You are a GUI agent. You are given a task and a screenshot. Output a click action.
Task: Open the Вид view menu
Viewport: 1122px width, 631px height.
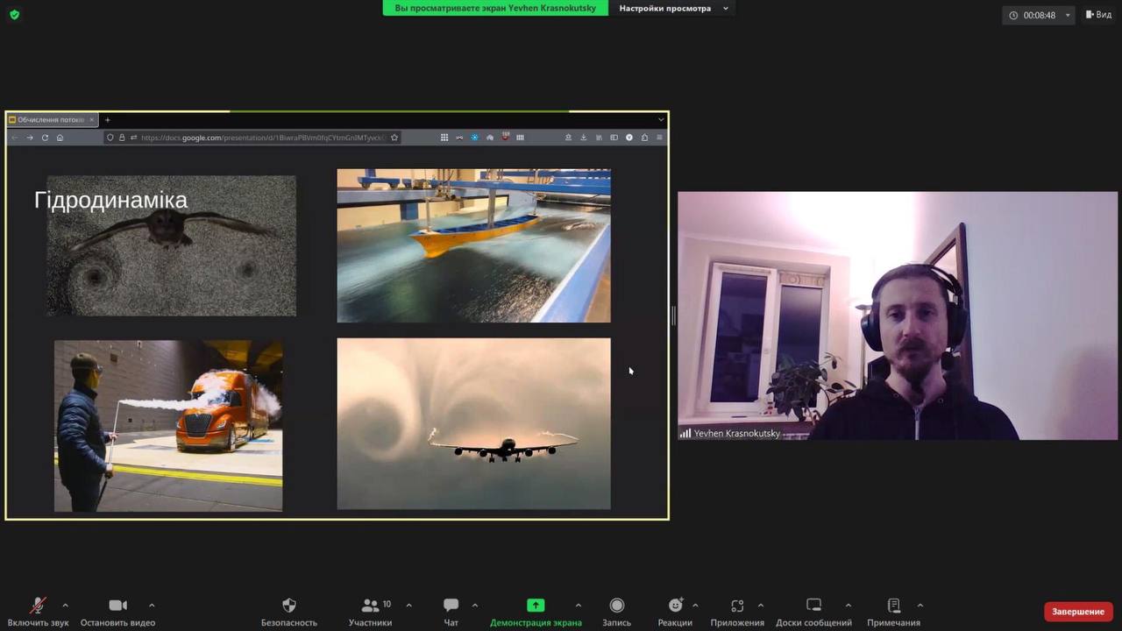tap(1098, 15)
